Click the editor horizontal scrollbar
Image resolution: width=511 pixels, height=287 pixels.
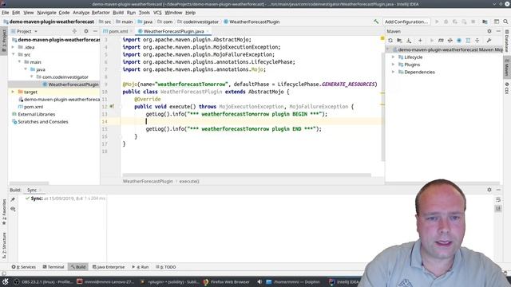coord(247,175)
